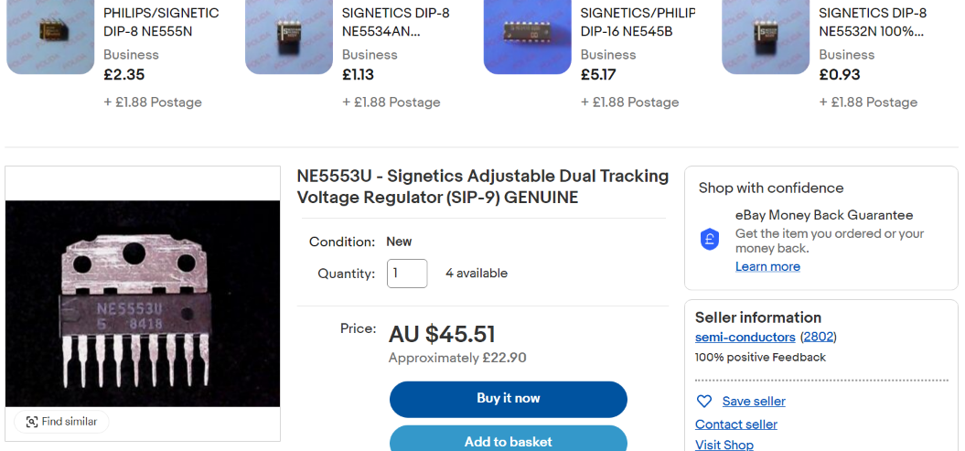Click the Save seller link text

point(754,402)
